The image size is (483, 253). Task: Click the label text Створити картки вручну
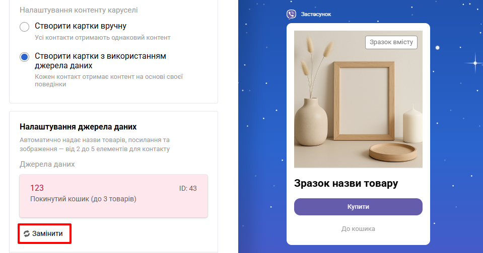pos(81,26)
